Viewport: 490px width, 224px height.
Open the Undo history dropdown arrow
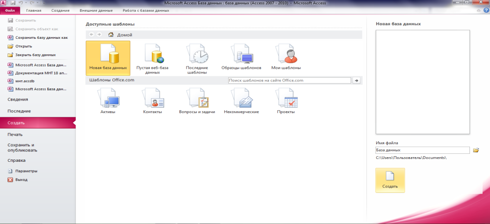pos(26,3)
